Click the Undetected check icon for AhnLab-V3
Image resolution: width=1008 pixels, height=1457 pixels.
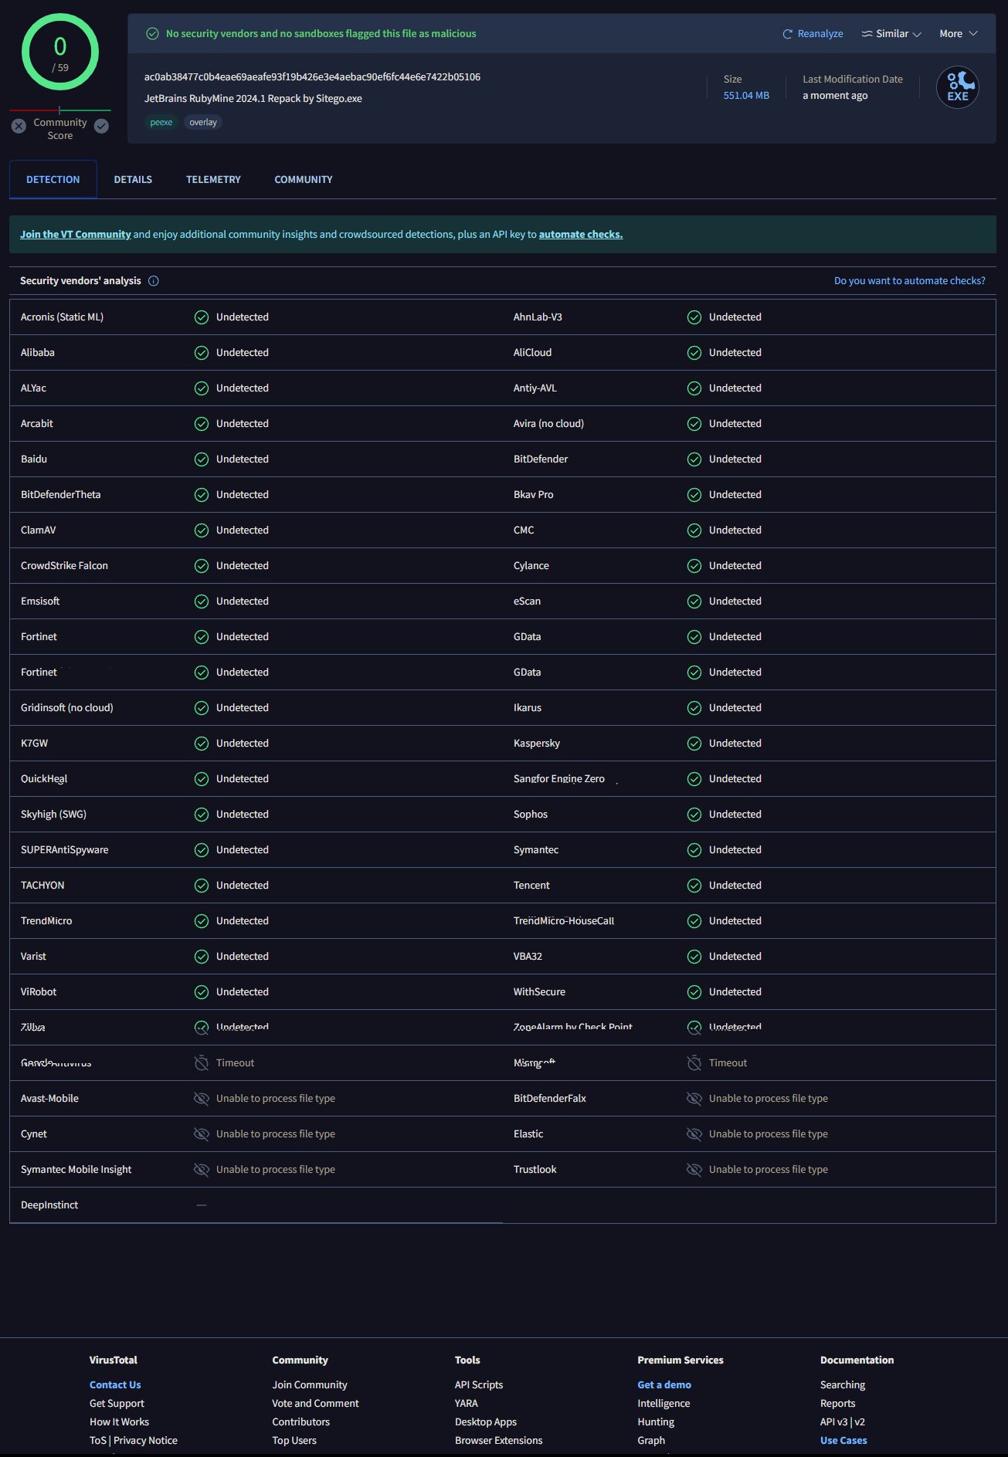coord(694,317)
